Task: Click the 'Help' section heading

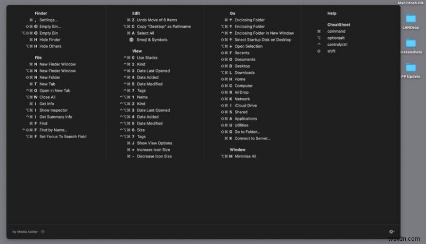Action: click(x=332, y=13)
